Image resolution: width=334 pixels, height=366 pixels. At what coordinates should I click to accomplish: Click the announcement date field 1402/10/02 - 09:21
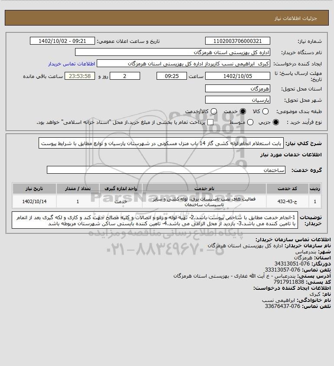[62, 41]
